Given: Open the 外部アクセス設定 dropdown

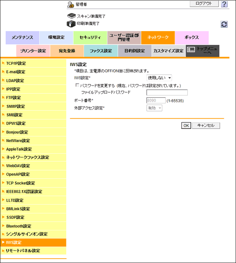Looking at the screenshot, I should click(154, 108).
